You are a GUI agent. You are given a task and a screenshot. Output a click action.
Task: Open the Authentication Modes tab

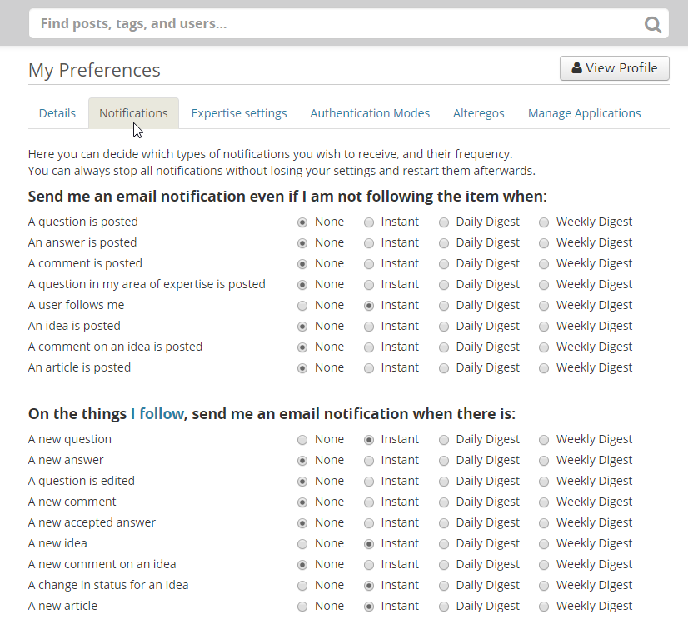click(x=370, y=113)
